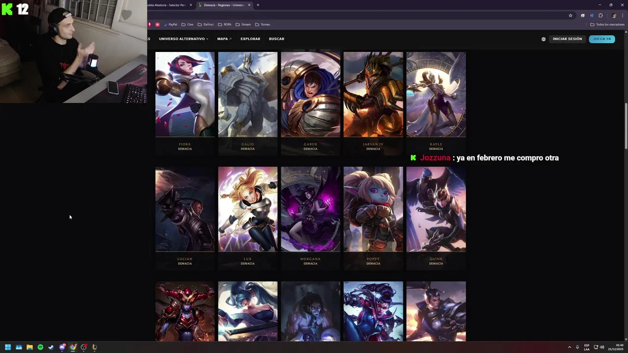The image size is (628, 353).
Task: Open the Lucian champion card
Action: [x=185, y=218]
